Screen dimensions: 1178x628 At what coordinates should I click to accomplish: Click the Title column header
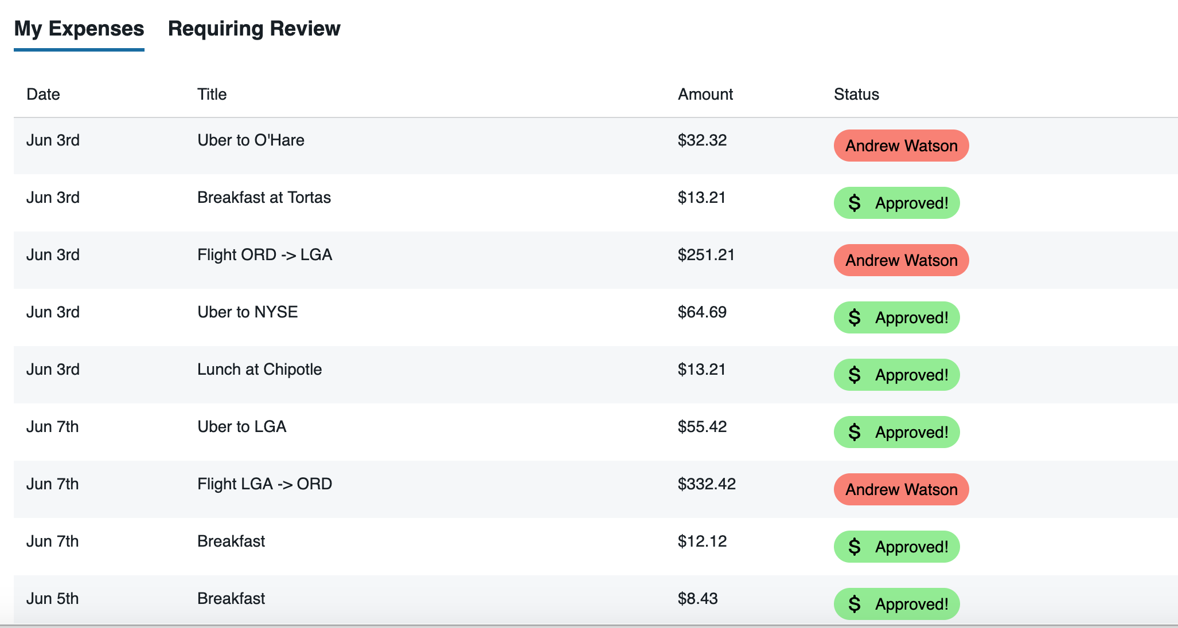212,94
